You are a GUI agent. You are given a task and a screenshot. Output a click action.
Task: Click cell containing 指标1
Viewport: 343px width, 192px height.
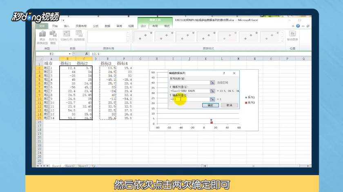click(x=68, y=63)
